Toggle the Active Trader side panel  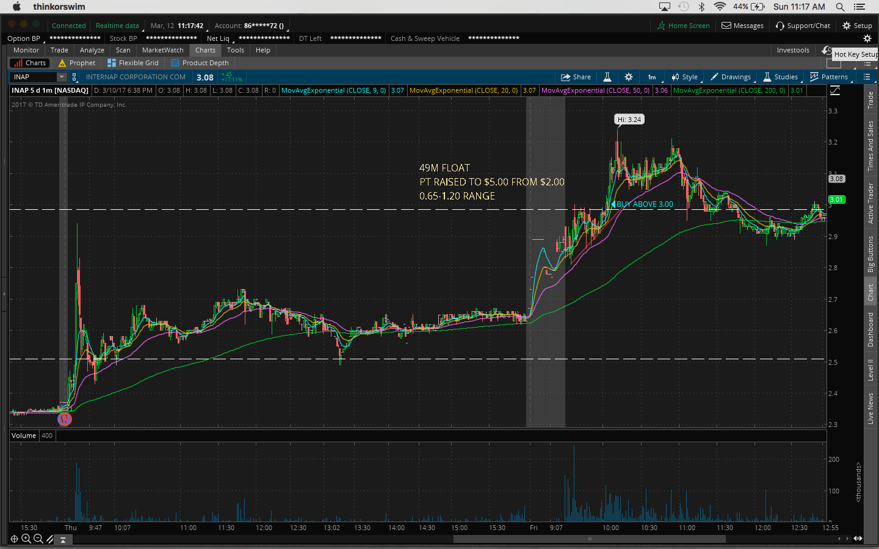(x=870, y=203)
